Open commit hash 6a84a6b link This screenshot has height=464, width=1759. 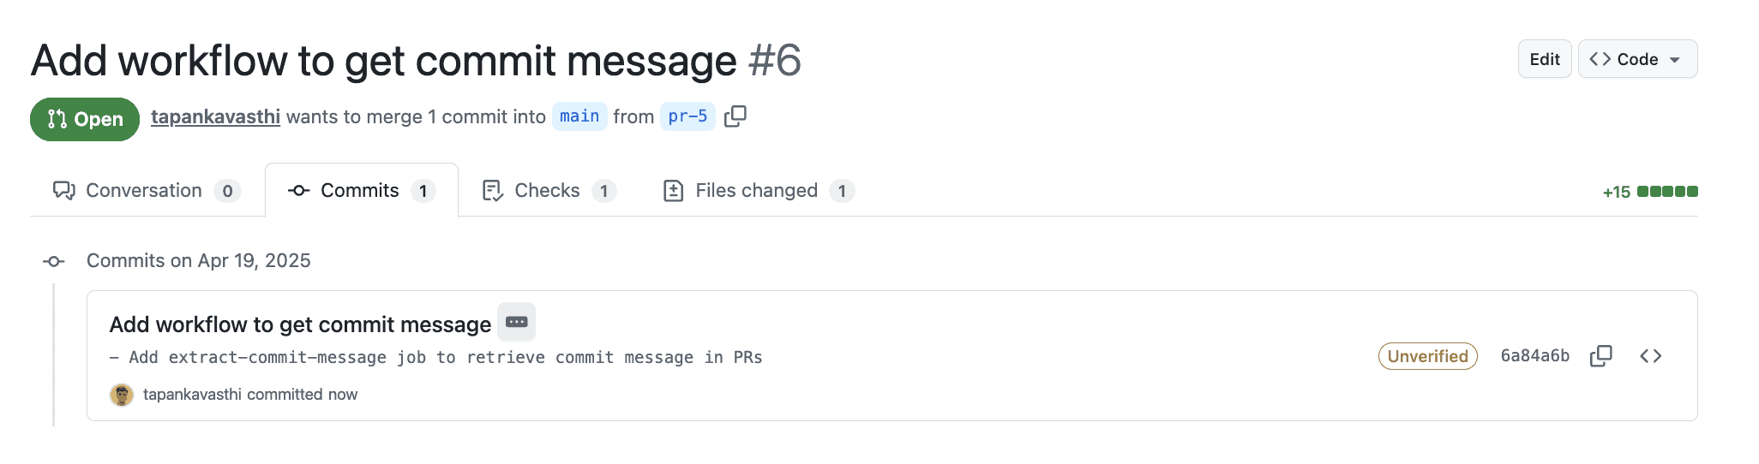coord(1535,356)
